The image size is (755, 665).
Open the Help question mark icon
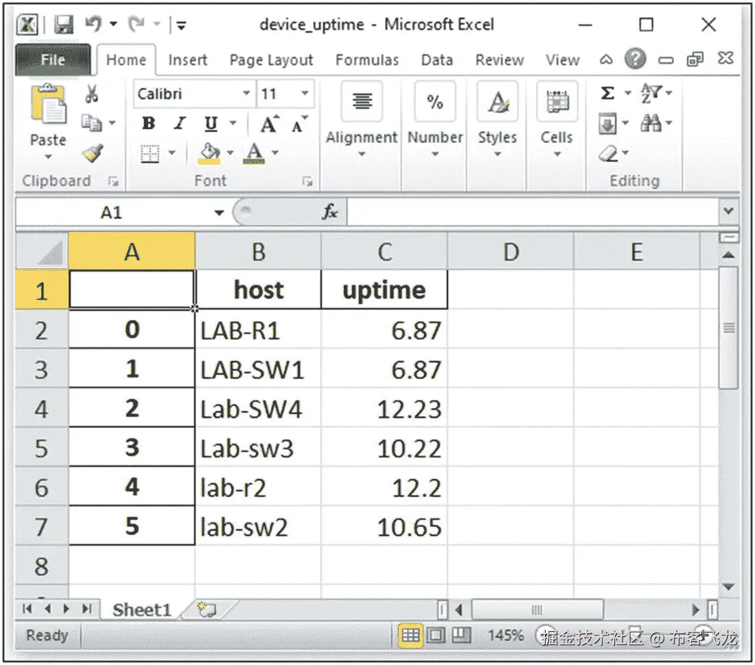[635, 59]
